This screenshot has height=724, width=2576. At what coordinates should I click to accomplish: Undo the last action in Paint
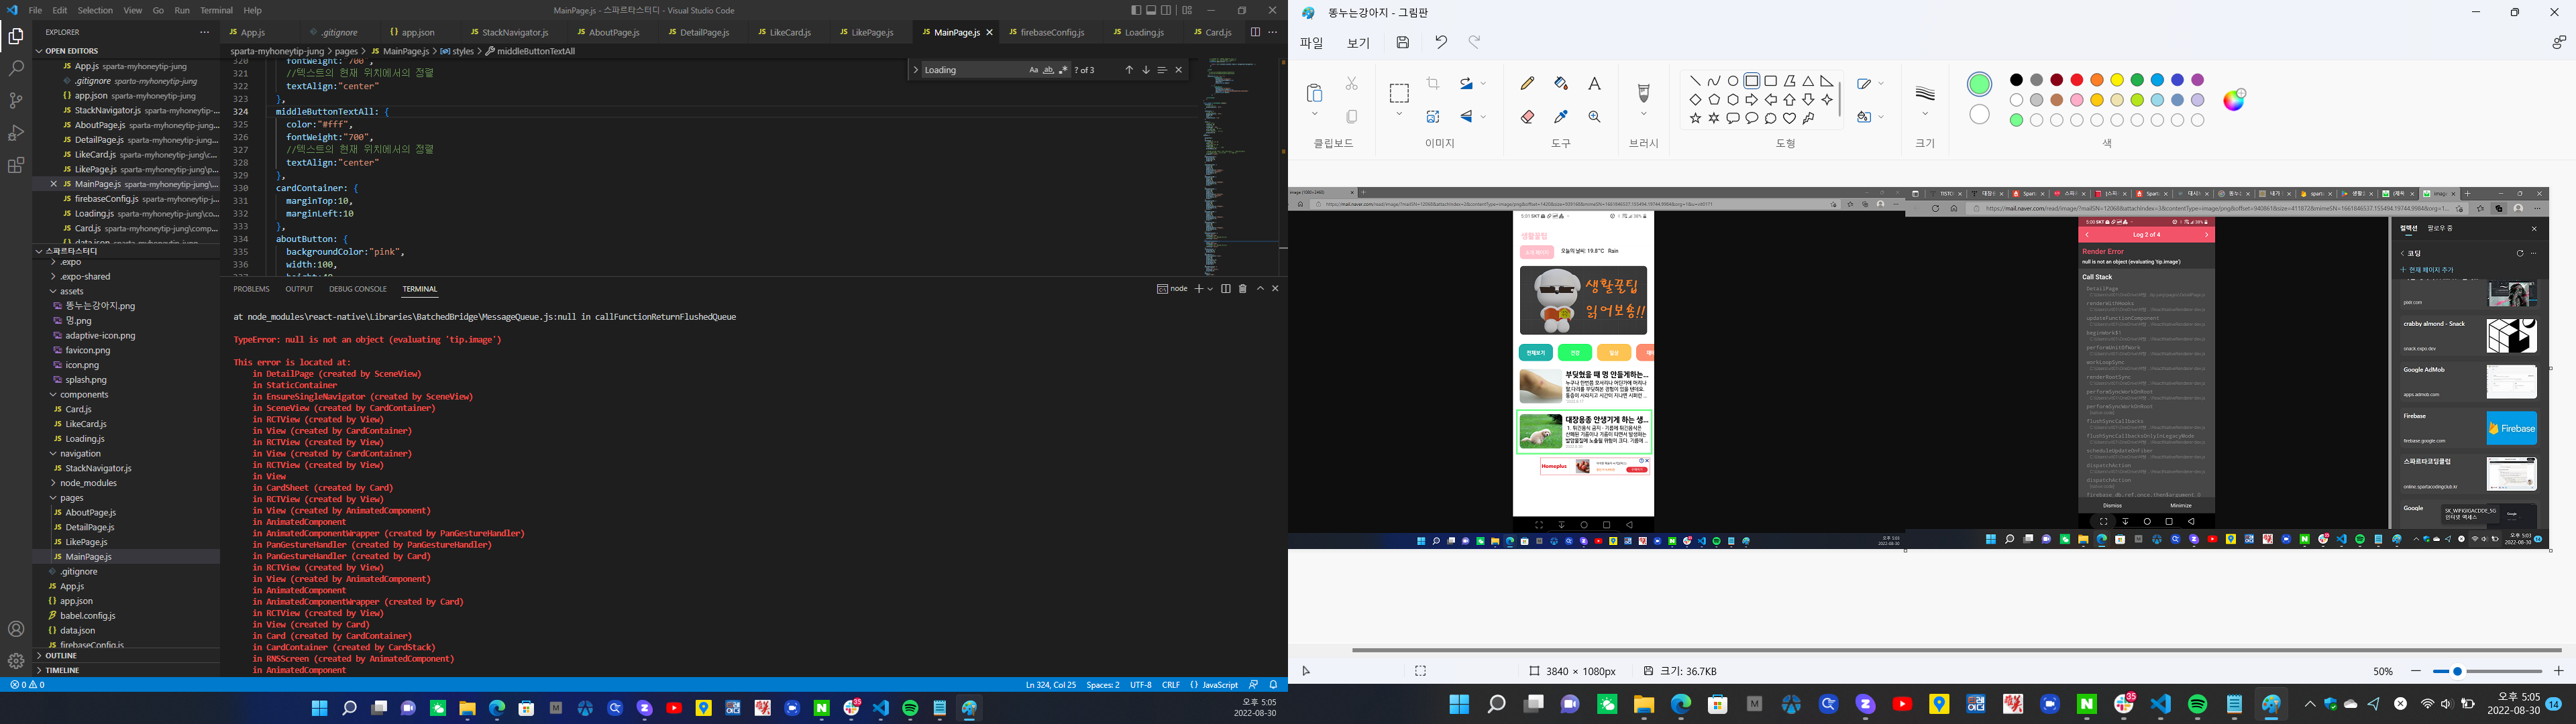click(x=1441, y=42)
